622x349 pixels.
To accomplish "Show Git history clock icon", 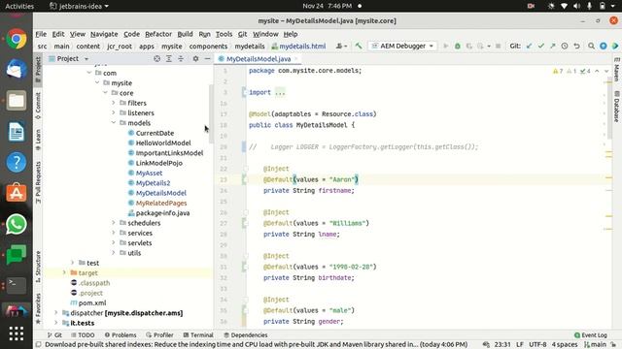I will [x=565, y=46].
